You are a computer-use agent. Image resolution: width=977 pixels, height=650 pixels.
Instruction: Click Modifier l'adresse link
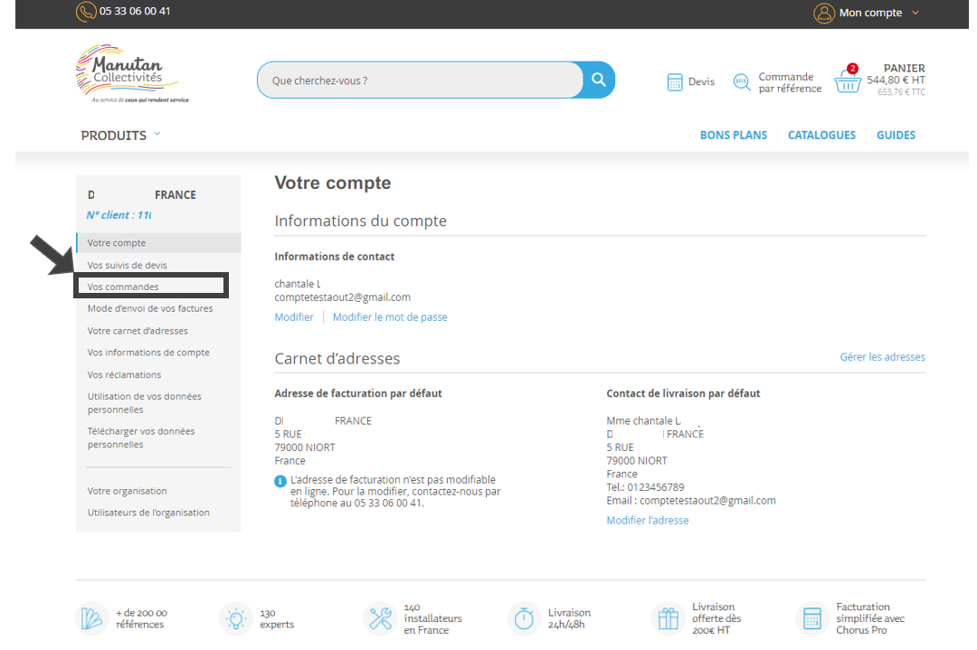pos(647,521)
